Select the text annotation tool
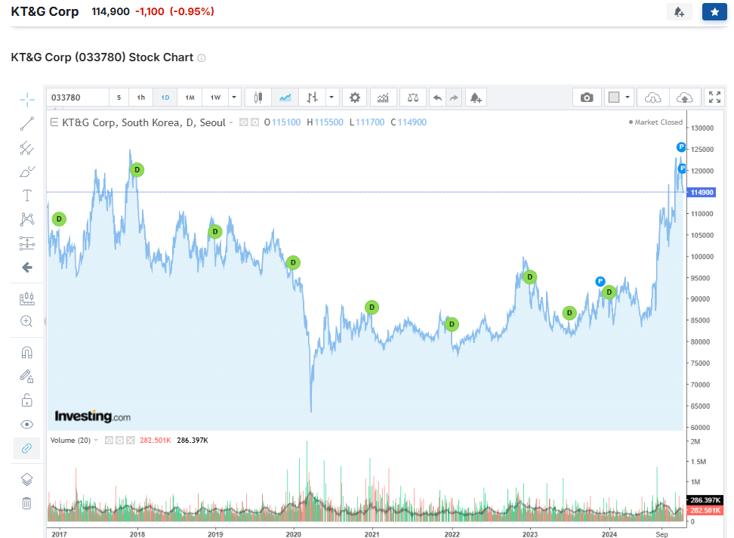Image resolution: width=734 pixels, height=538 pixels. (x=27, y=196)
